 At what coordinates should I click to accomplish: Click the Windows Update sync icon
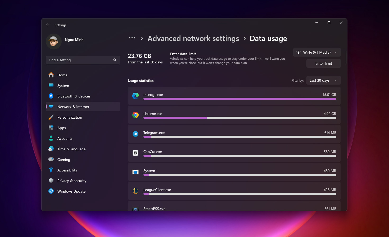(x=51, y=191)
